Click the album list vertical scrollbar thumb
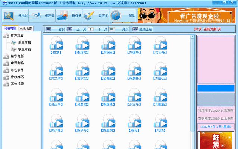 tap(192, 85)
